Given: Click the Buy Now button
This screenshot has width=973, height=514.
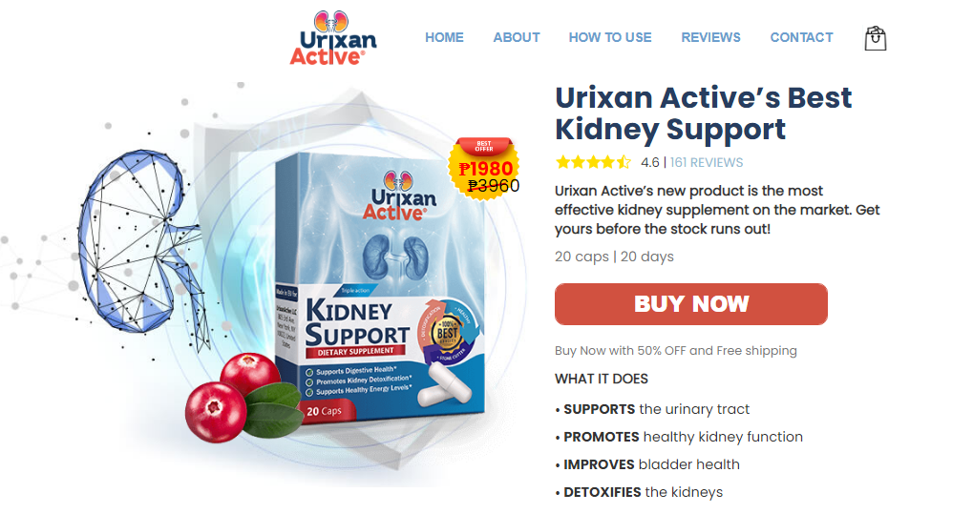Looking at the screenshot, I should point(691,304).
